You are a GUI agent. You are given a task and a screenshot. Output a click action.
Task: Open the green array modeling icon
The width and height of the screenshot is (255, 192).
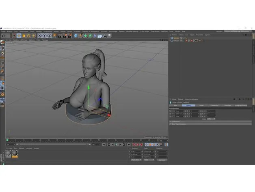click(x=90, y=36)
